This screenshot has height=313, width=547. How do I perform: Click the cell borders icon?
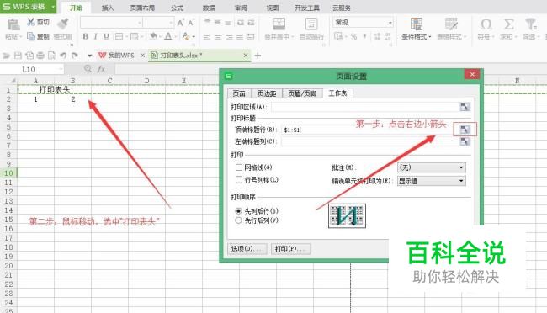click(x=119, y=36)
